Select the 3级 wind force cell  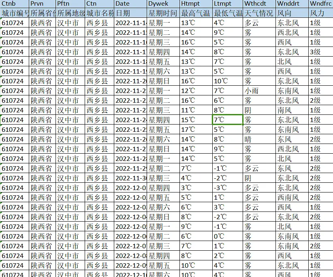click(321, 52)
